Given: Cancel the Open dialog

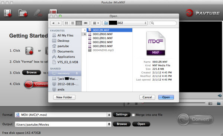Looking at the screenshot, I should pos(147,97).
